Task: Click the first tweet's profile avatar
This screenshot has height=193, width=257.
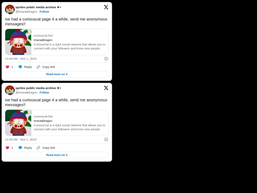Action: tap(10, 10)
